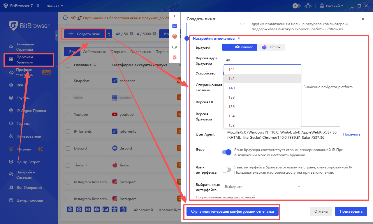Click the megaphone announcement icon

73,18
